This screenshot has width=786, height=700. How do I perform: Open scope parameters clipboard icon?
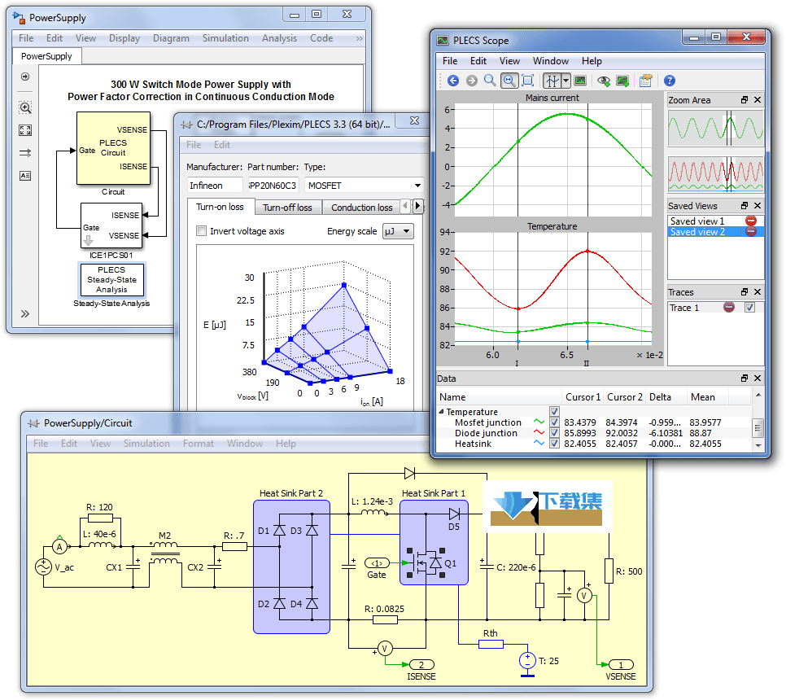[x=646, y=81]
